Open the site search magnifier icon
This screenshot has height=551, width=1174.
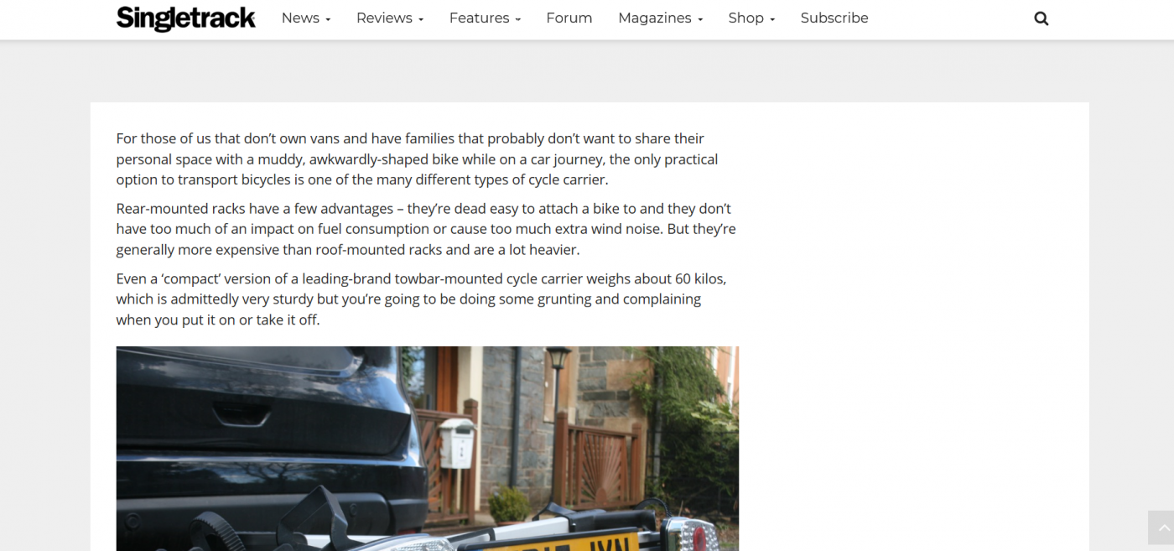point(1041,18)
